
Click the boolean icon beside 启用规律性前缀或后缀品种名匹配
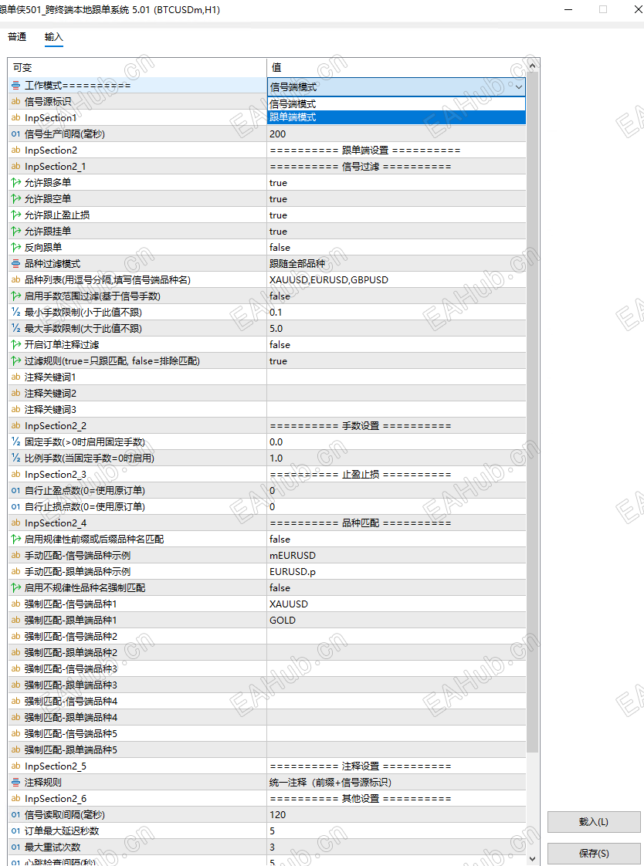tap(15, 539)
